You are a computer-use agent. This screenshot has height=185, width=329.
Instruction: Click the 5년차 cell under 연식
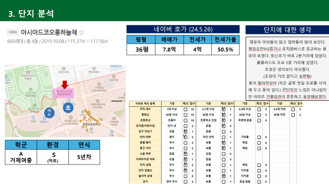click(84, 157)
